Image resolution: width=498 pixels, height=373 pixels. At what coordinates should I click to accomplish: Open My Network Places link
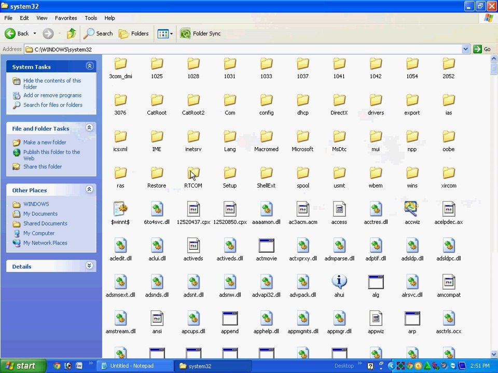(45, 243)
